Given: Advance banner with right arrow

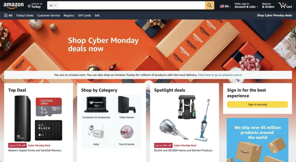Looking at the screenshot, I should (288, 45).
